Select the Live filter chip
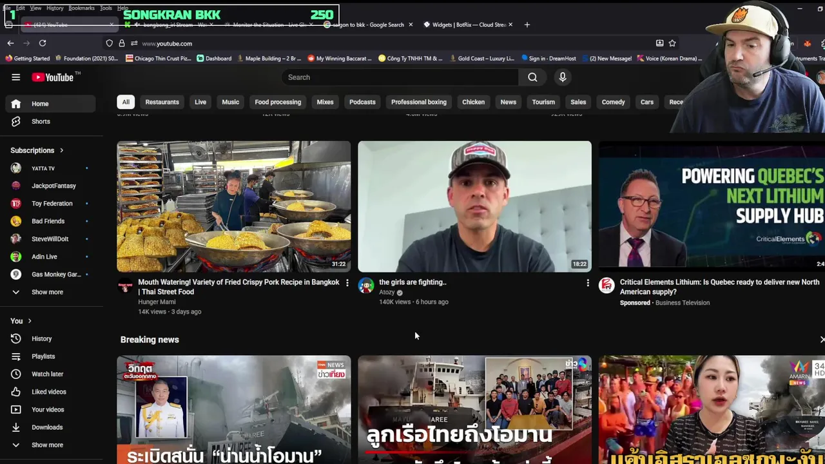 pos(200,102)
